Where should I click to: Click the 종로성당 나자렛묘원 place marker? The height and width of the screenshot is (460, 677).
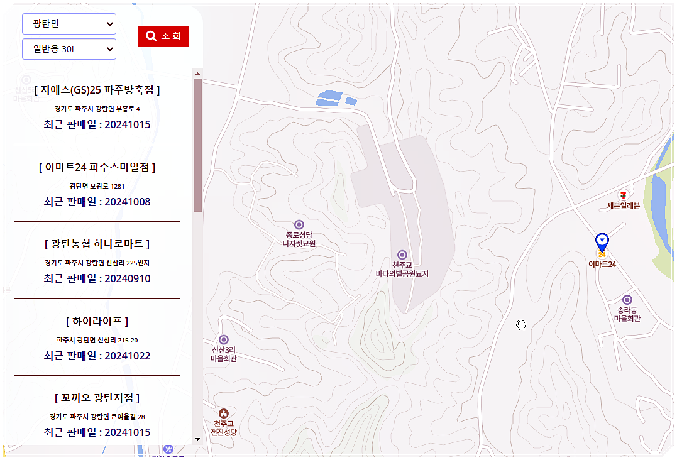point(299,224)
